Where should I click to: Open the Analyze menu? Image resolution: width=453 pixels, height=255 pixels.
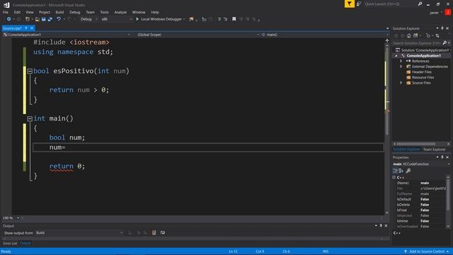(x=120, y=12)
